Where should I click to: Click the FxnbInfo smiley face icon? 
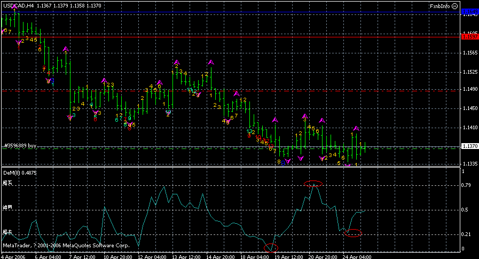[x=454, y=6]
